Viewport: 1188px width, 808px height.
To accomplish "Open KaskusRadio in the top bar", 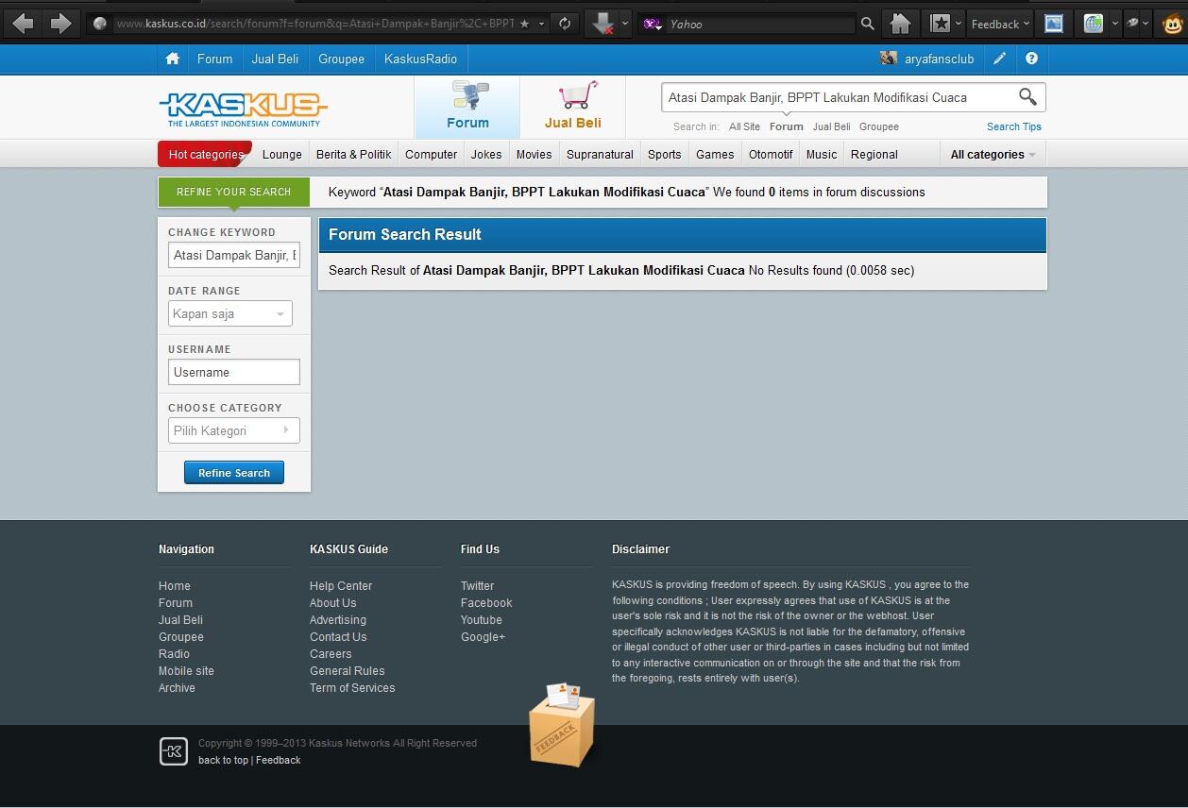I will (420, 59).
